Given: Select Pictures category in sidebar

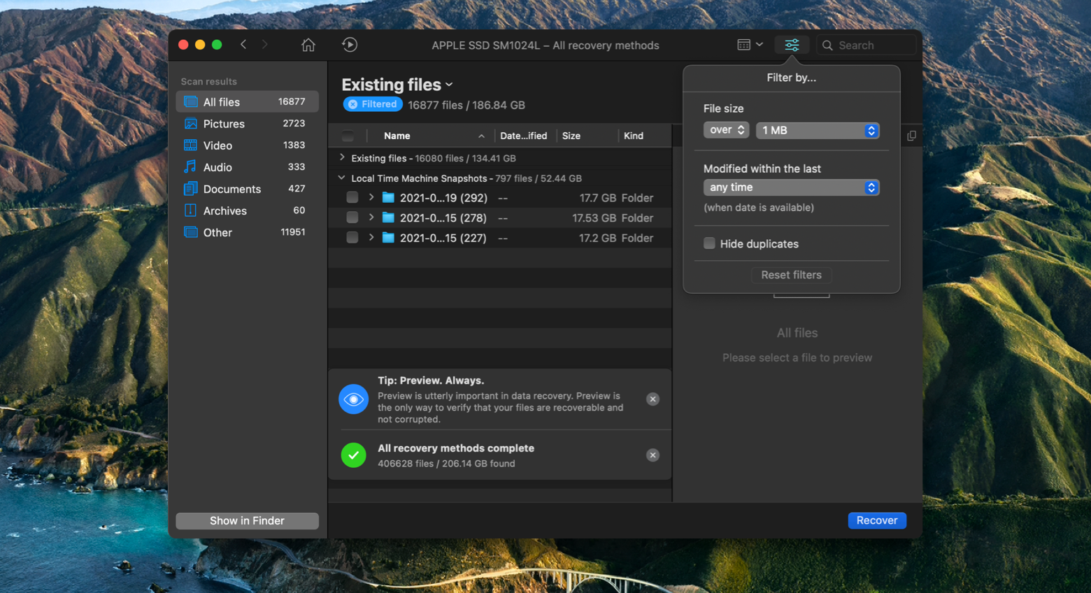Looking at the screenshot, I should pos(247,124).
